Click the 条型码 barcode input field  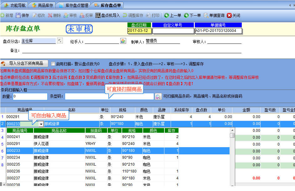[x=109, y=96]
